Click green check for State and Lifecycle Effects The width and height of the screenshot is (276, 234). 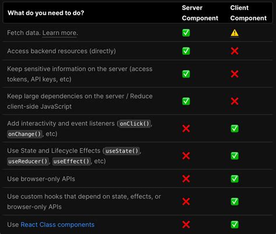pos(235,156)
